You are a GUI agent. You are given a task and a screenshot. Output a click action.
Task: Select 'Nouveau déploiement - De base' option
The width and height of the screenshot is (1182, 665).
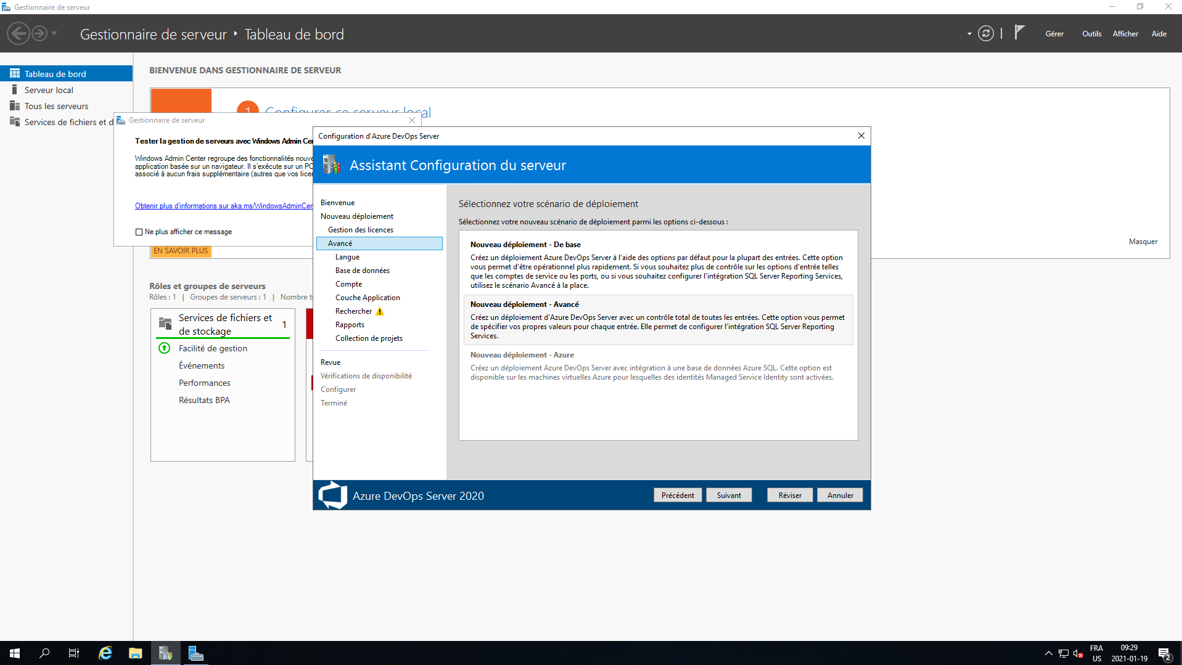pyautogui.click(x=657, y=264)
